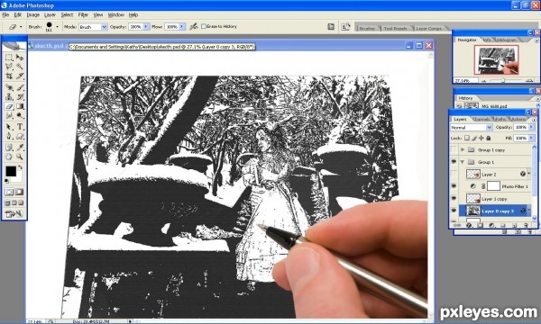Select the Magic Wand tool

(x=20, y=67)
